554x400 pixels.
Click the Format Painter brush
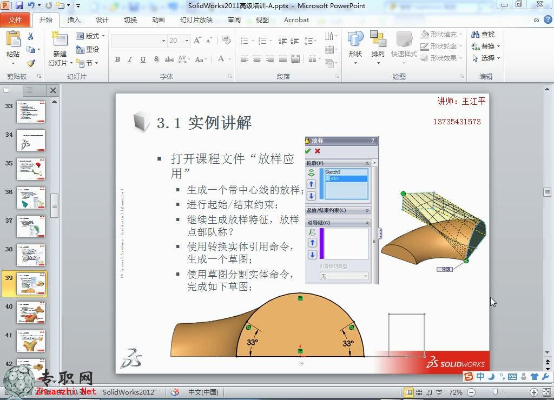[x=31, y=63]
